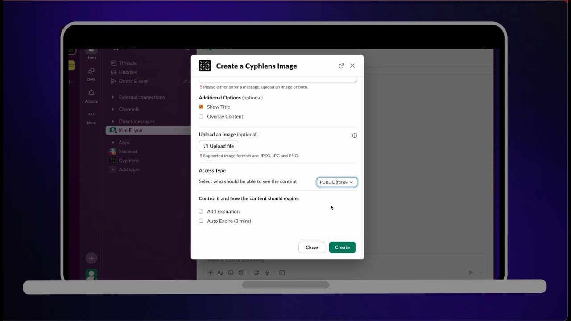Click the Cyphlens logo in dialog header

pyautogui.click(x=205, y=66)
